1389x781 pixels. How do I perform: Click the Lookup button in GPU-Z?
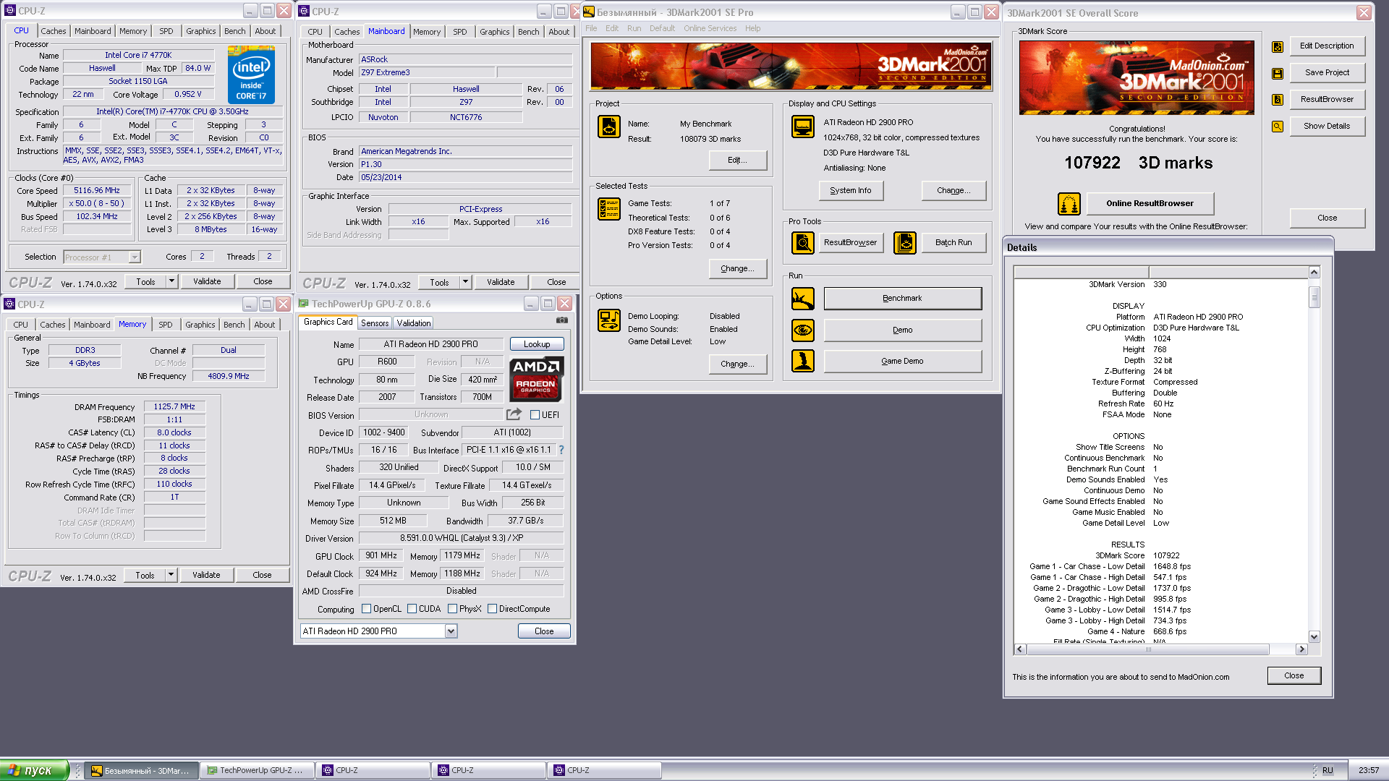coord(537,344)
